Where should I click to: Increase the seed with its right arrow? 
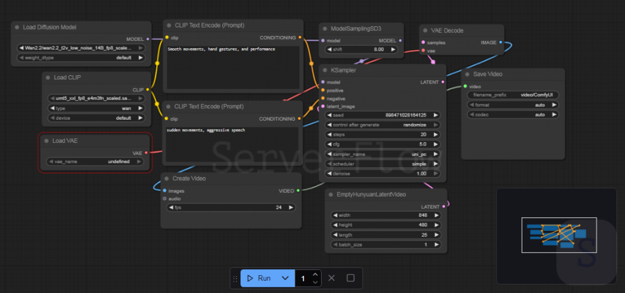436,115
